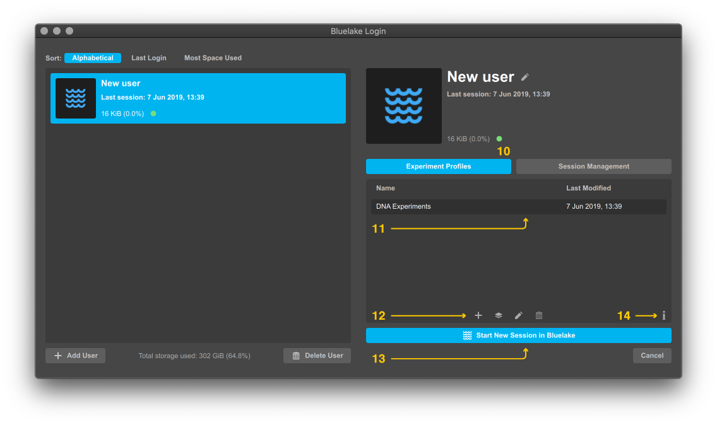Screen dimensions: 717x425
Task: Sort users by Alphabetical
Action: [93, 58]
